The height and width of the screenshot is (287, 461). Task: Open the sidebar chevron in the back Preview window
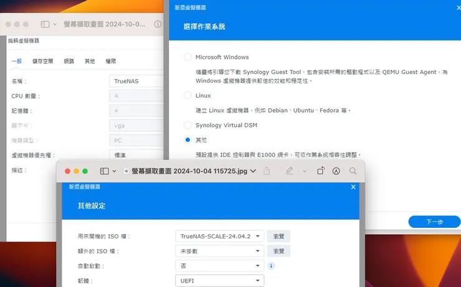(55, 24)
